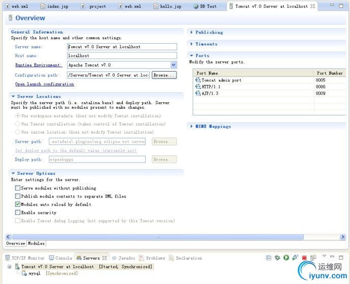Collapse the Ports section
This screenshot has height=284, width=350.
pos(192,55)
